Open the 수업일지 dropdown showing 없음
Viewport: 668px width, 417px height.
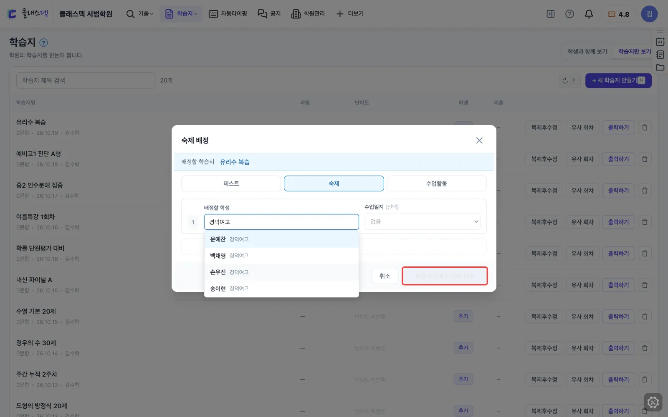(423, 222)
